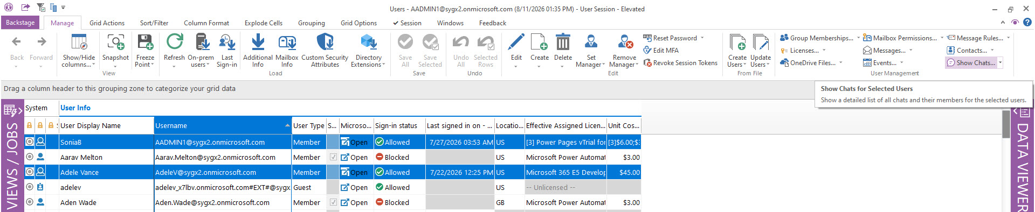Viewport: 1035px width, 212px height.
Task: Click the Show Chats button
Action: click(x=971, y=63)
